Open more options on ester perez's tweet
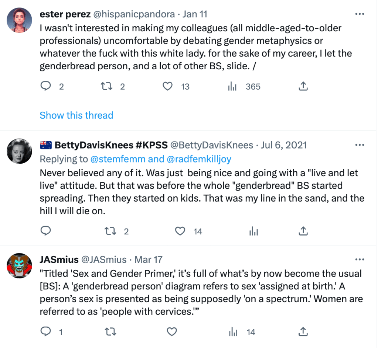 (359, 14)
